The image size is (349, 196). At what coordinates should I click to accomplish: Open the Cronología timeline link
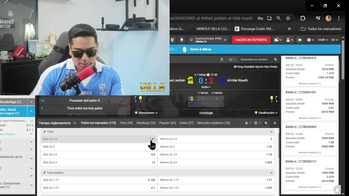pos(206,113)
